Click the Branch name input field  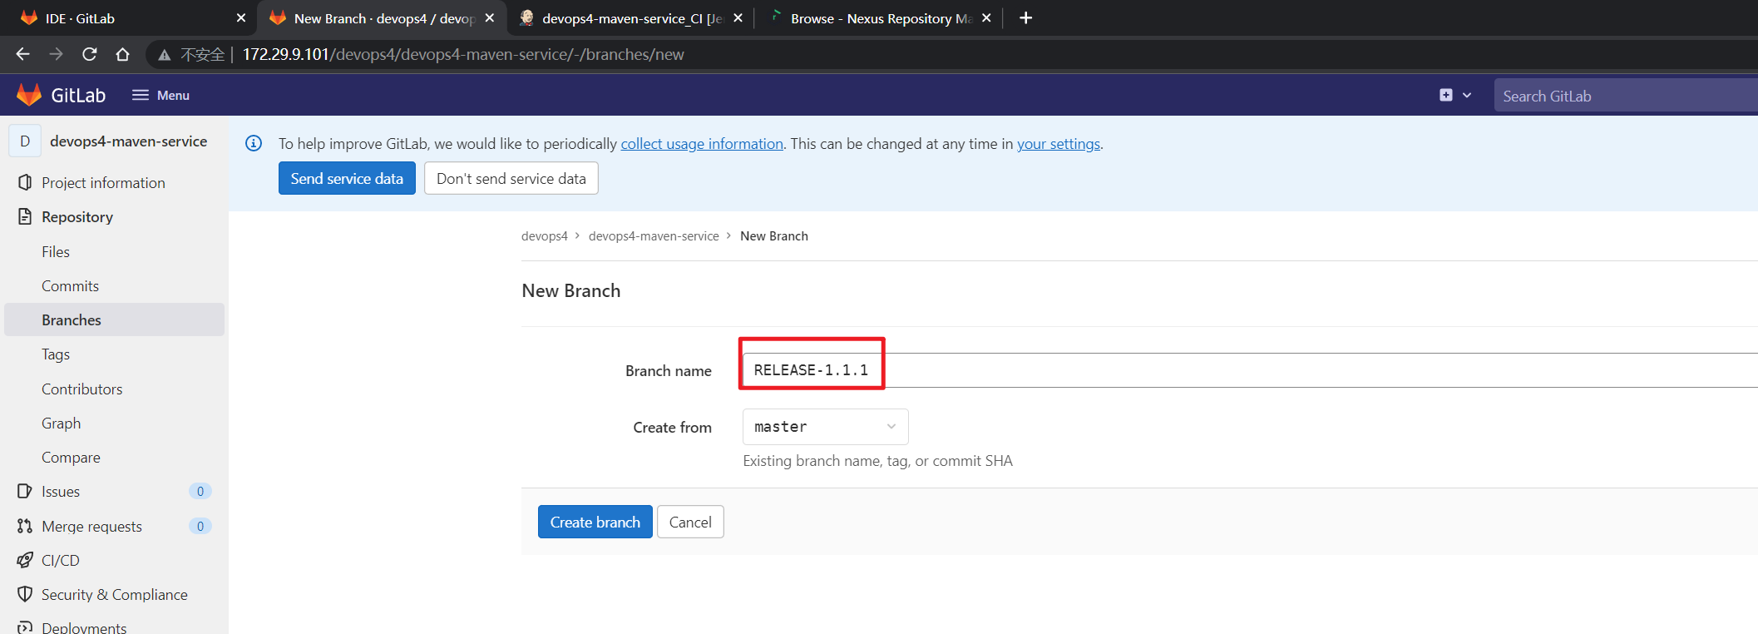click(1250, 370)
